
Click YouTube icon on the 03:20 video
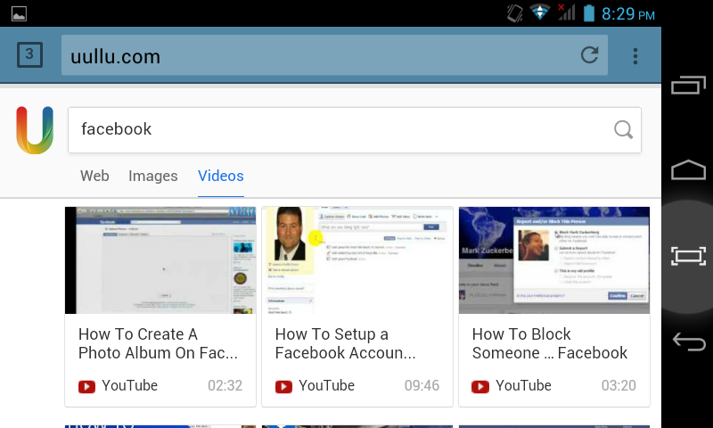click(x=480, y=387)
